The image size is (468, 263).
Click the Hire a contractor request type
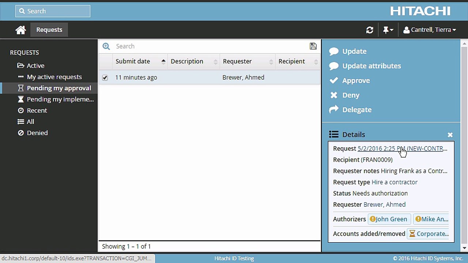coord(395,182)
